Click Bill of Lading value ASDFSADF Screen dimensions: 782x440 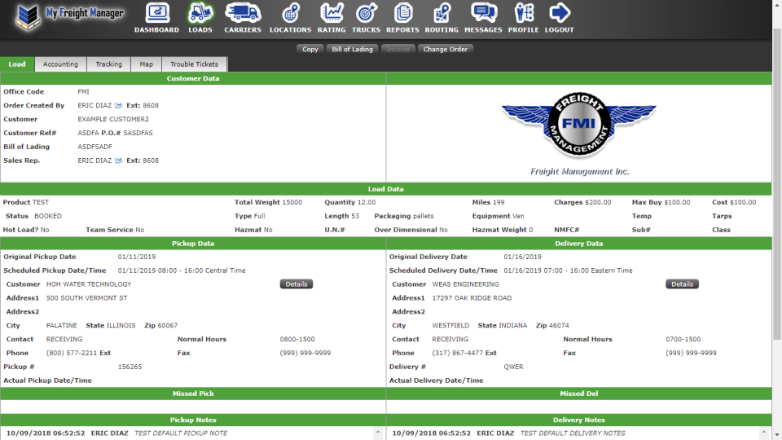[94, 147]
